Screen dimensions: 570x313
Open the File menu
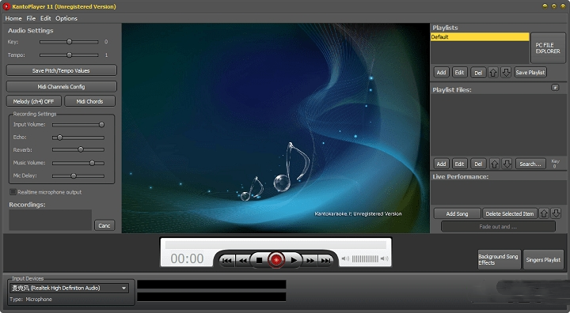click(31, 18)
